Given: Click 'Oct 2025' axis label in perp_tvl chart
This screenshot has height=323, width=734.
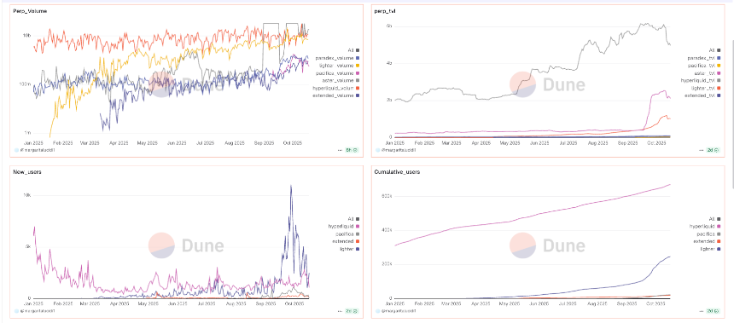Looking at the screenshot, I should pyautogui.click(x=657, y=142).
